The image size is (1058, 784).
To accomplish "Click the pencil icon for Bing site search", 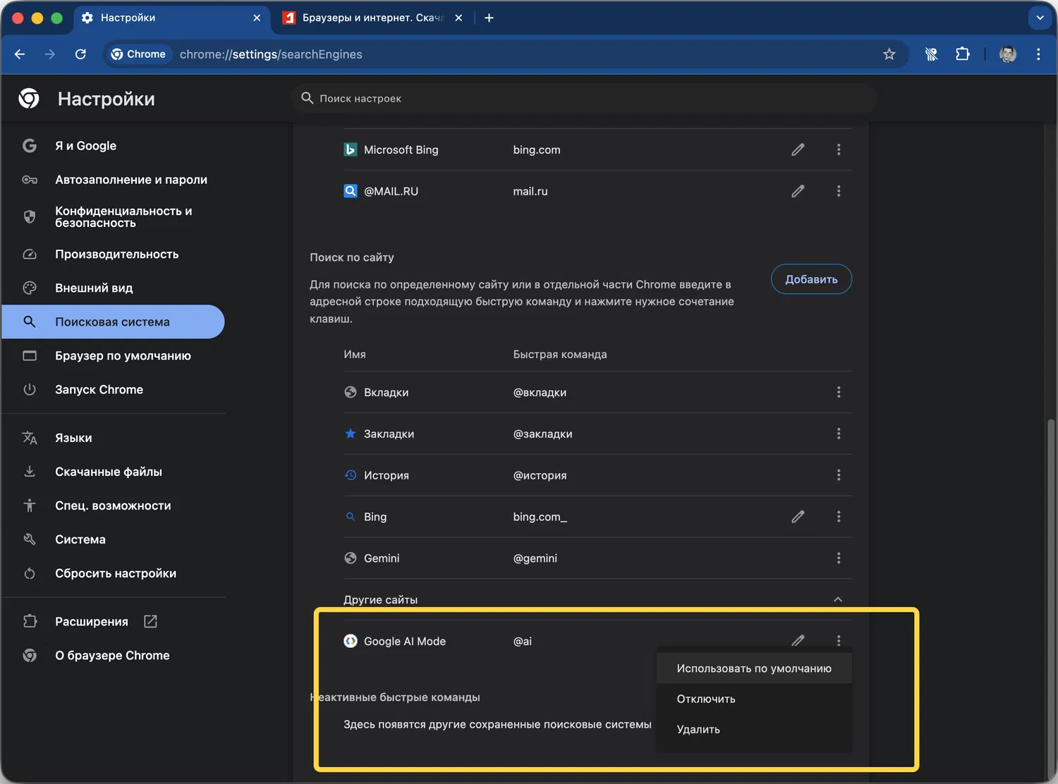I will (798, 517).
